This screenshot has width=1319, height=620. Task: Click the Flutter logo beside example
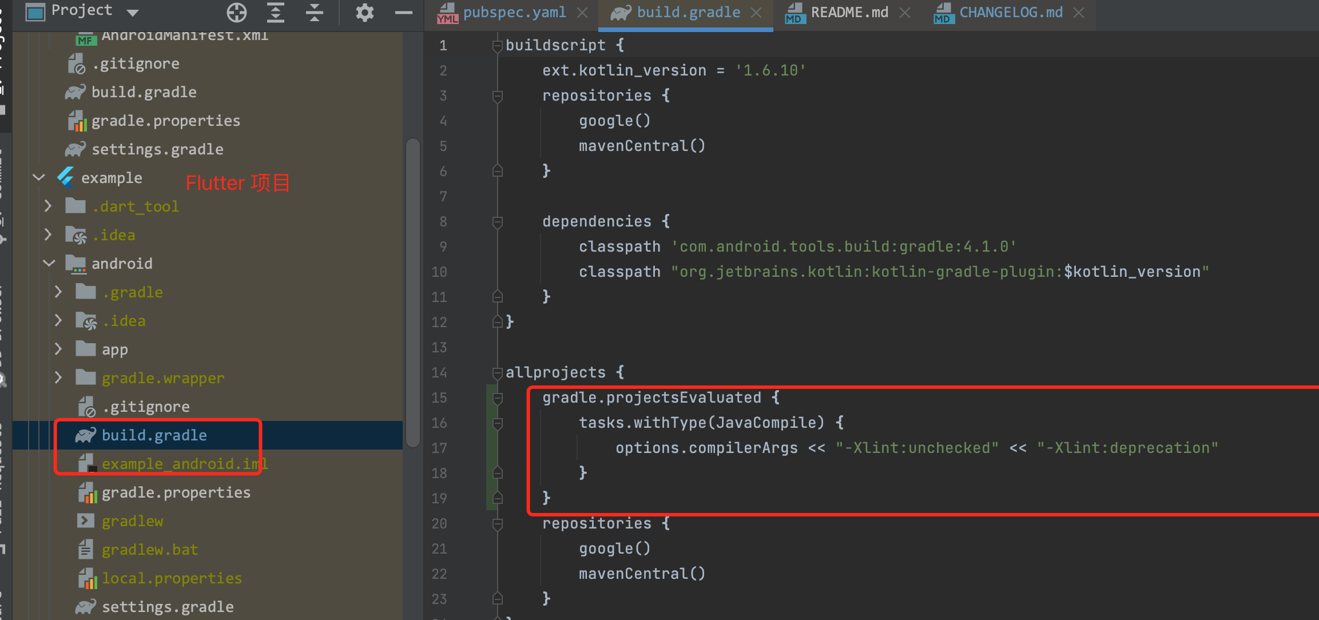[65, 178]
